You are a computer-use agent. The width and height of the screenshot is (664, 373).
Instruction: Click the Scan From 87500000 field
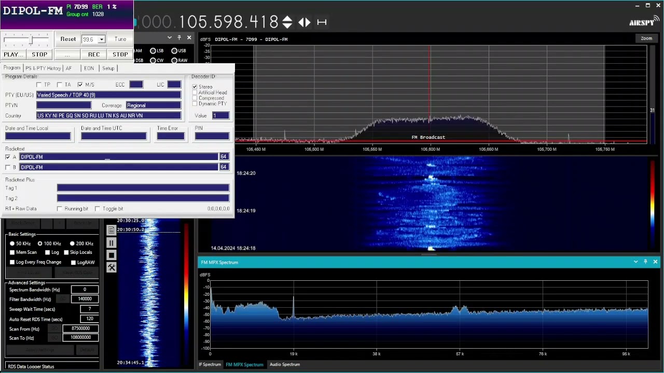[80, 328]
